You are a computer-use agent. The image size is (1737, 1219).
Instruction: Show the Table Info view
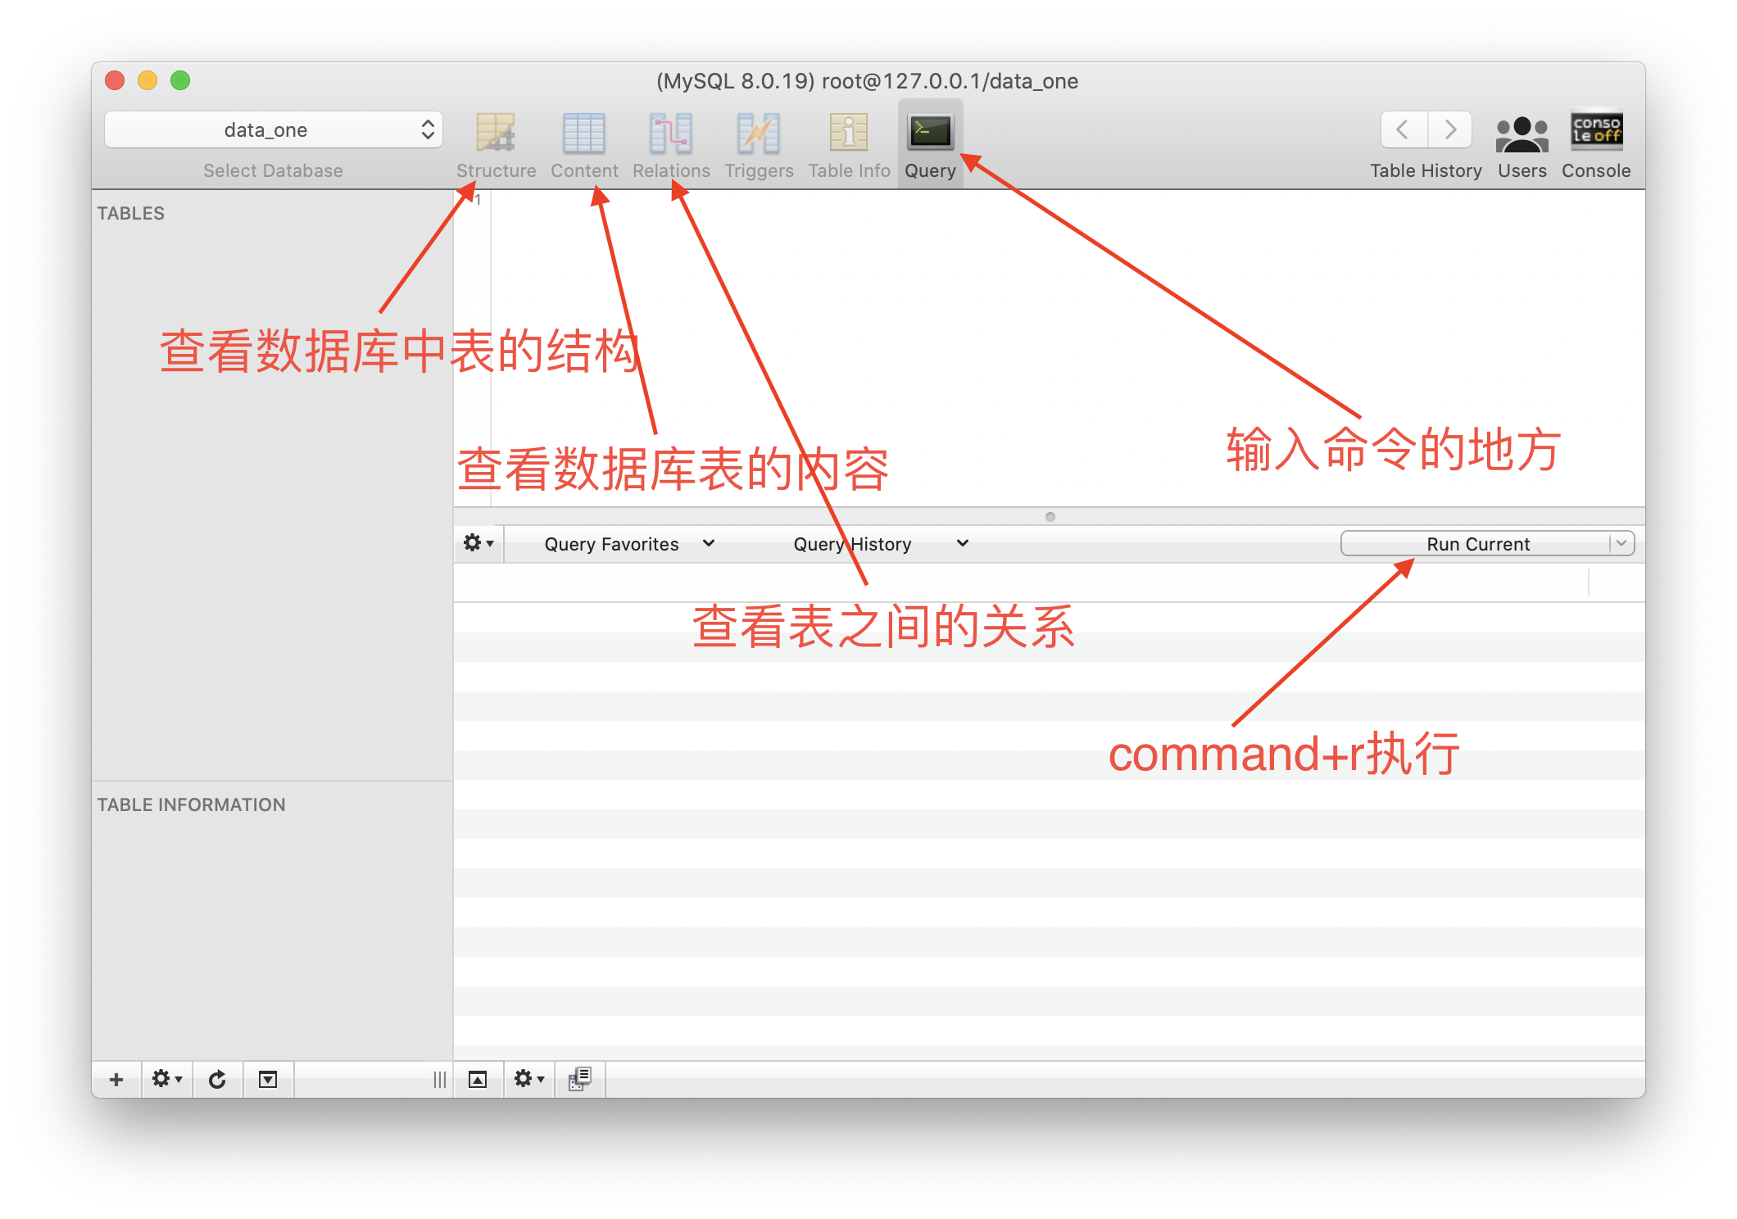point(848,134)
